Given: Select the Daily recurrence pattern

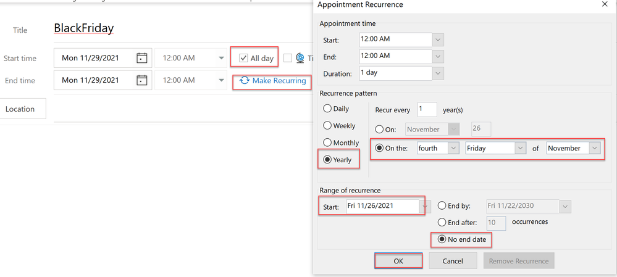Looking at the screenshot, I should tap(328, 109).
